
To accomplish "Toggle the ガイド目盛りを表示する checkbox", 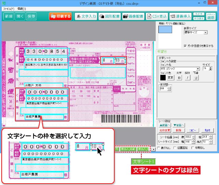I will [x=185, y=46].
